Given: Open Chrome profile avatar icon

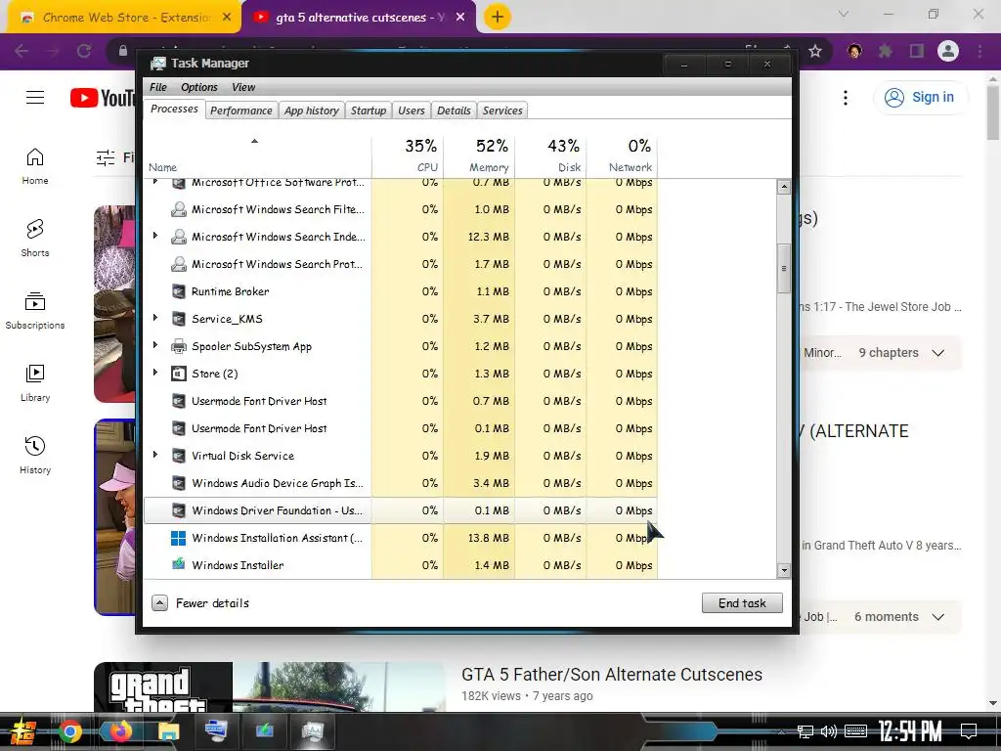Looking at the screenshot, I should pos(948,51).
